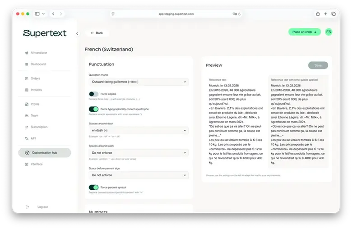Image resolution: width=352 pixels, height=229 pixels.
Task: Select the Orders icon in sidebar
Action: 27,78
